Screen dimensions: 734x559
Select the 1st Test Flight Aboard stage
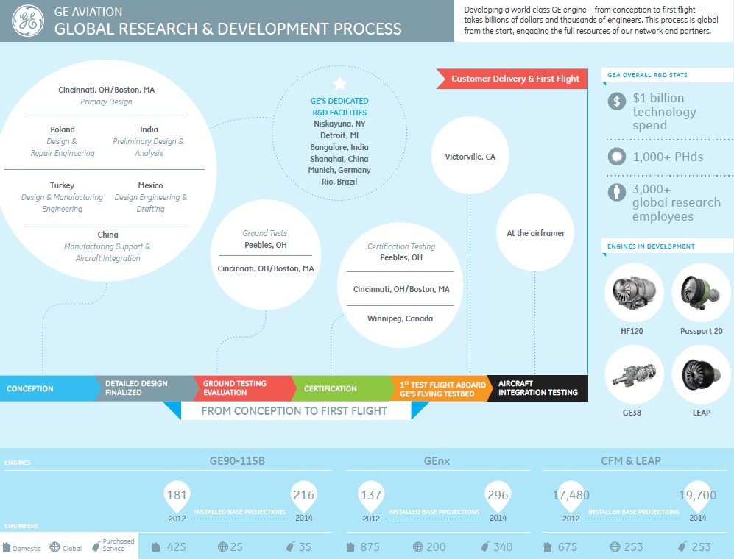click(x=441, y=388)
